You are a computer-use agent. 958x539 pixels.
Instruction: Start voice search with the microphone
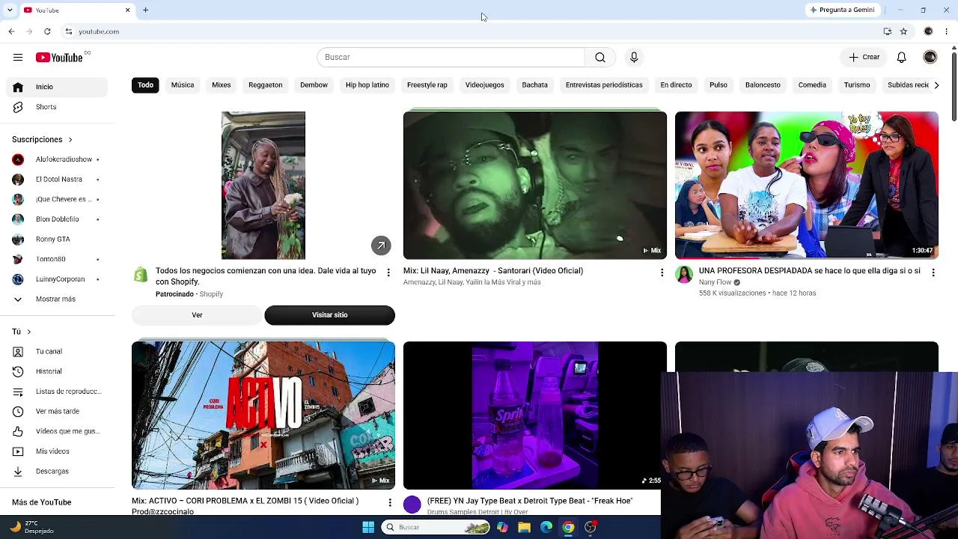[x=634, y=58]
